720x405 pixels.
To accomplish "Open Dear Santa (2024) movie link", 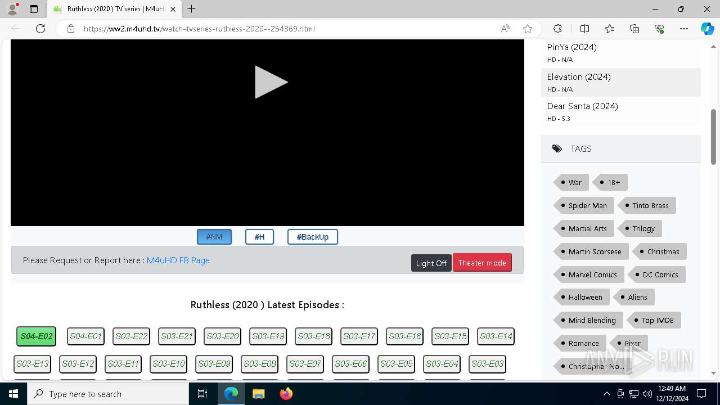I will coord(582,106).
